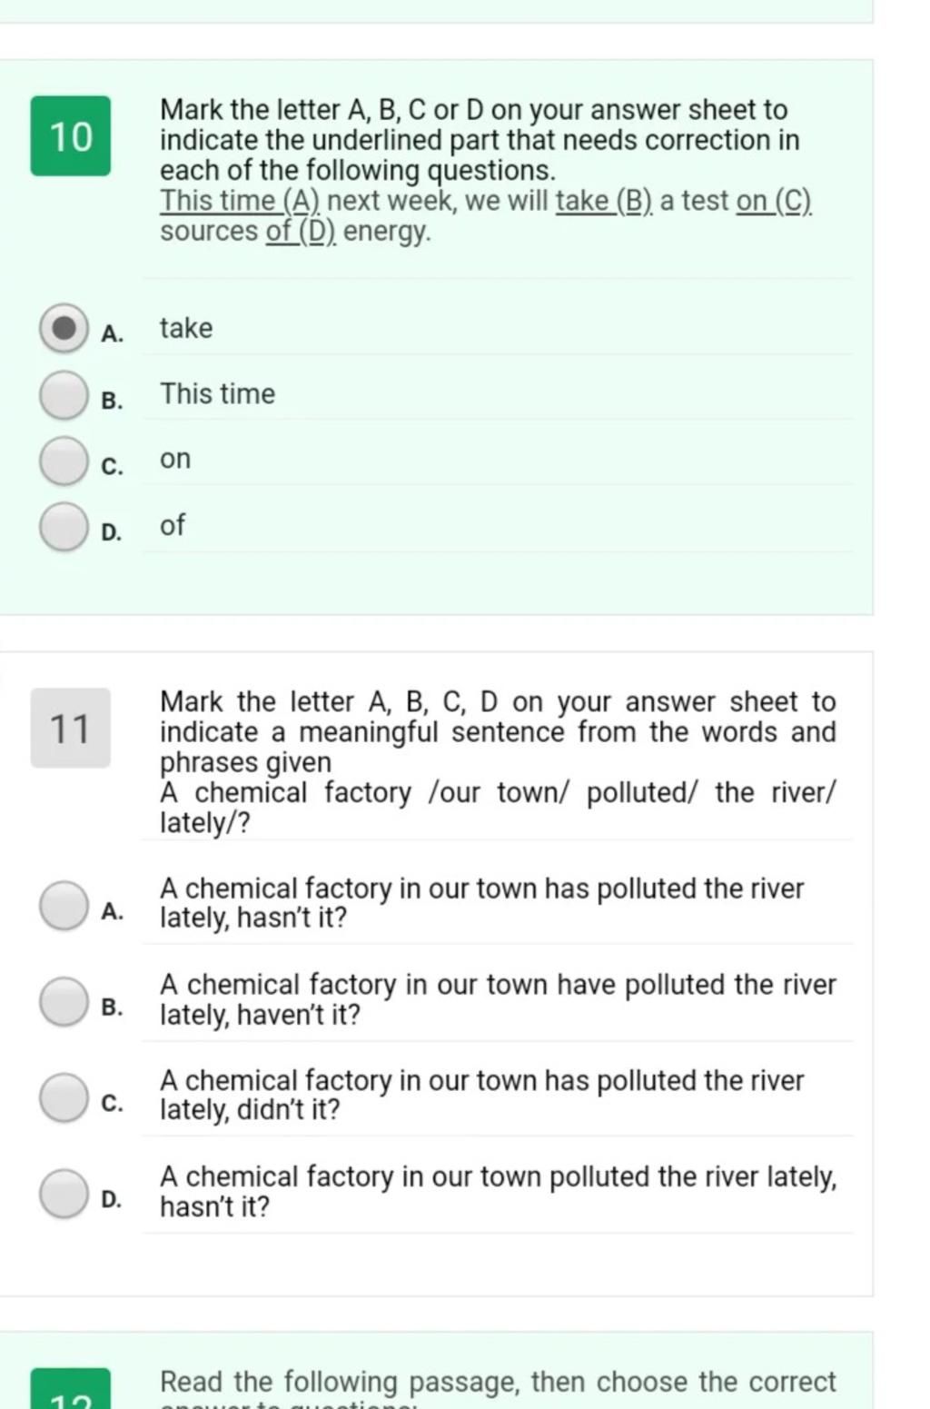Click the green question number 10 badge
930x1409 pixels.
coord(71,136)
